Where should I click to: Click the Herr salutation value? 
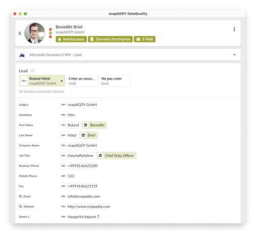[x=72, y=115]
